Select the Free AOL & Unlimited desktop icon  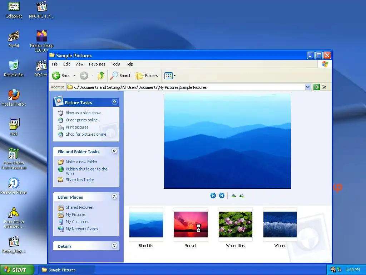coord(14,217)
